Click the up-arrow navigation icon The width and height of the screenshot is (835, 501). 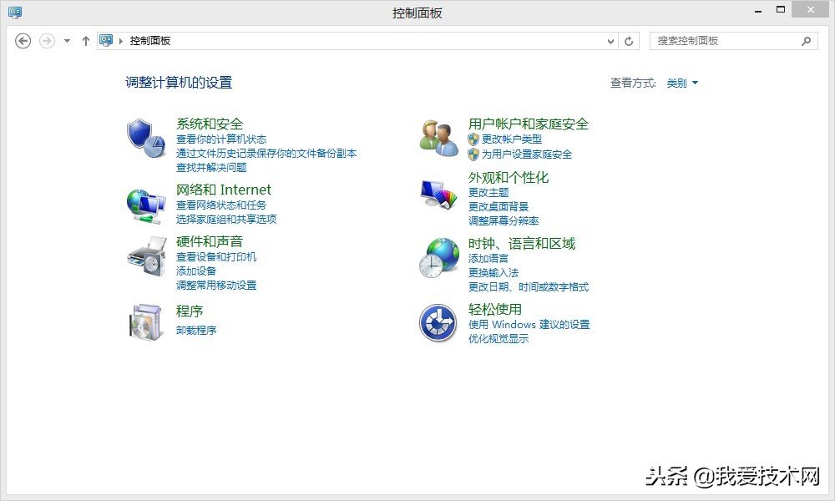[x=86, y=40]
